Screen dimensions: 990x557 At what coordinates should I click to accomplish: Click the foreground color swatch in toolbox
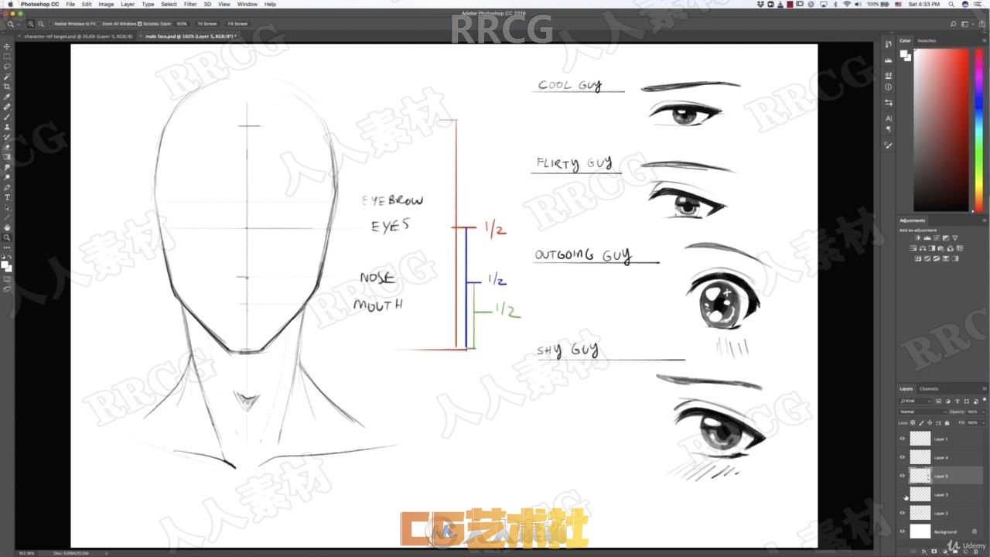pyautogui.click(x=6, y=264)
